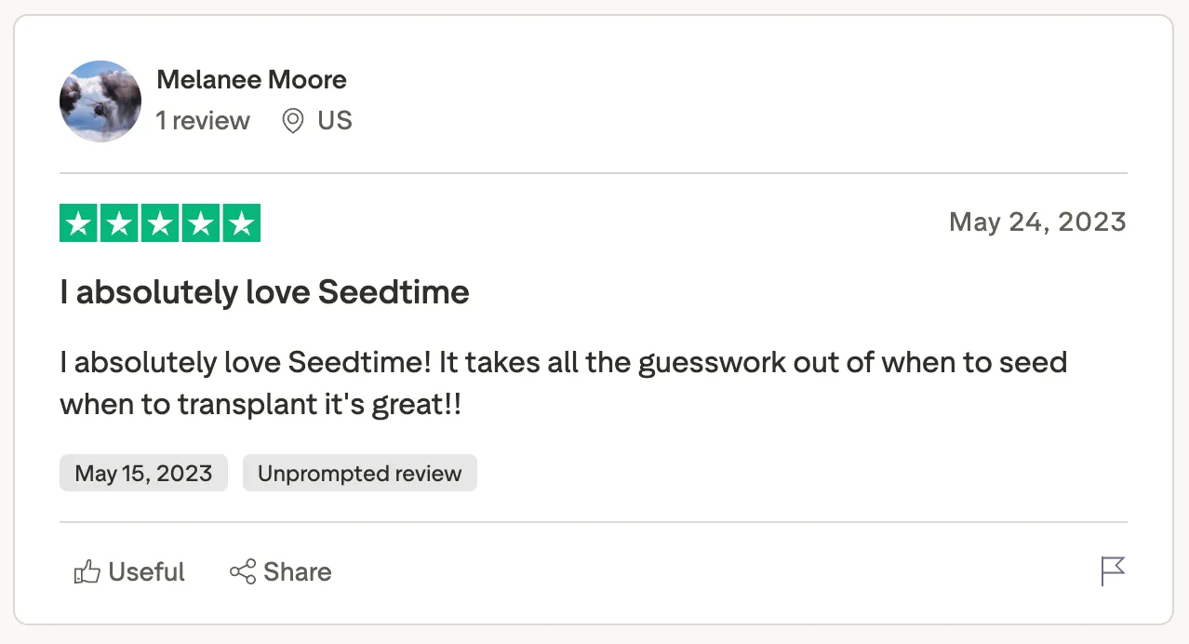Mark review as helpful via Useful label
Viewport: 1189px width, 644px height.
point(146,571)
